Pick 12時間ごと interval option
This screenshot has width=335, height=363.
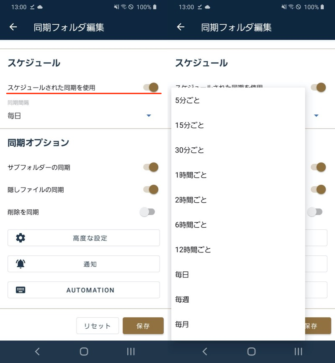coord(193,250)
